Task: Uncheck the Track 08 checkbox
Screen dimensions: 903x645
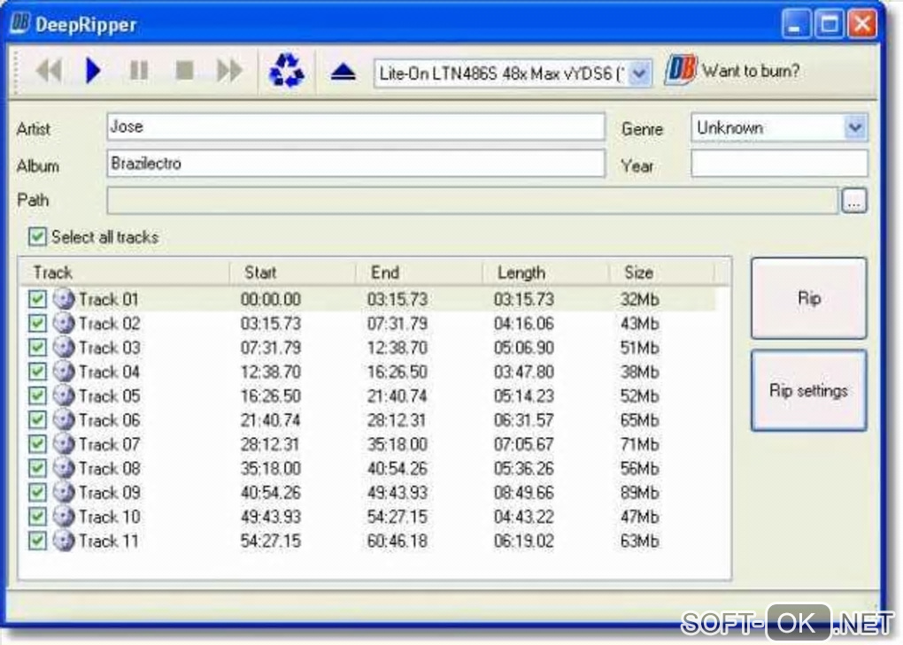Action: click(37, 468)
